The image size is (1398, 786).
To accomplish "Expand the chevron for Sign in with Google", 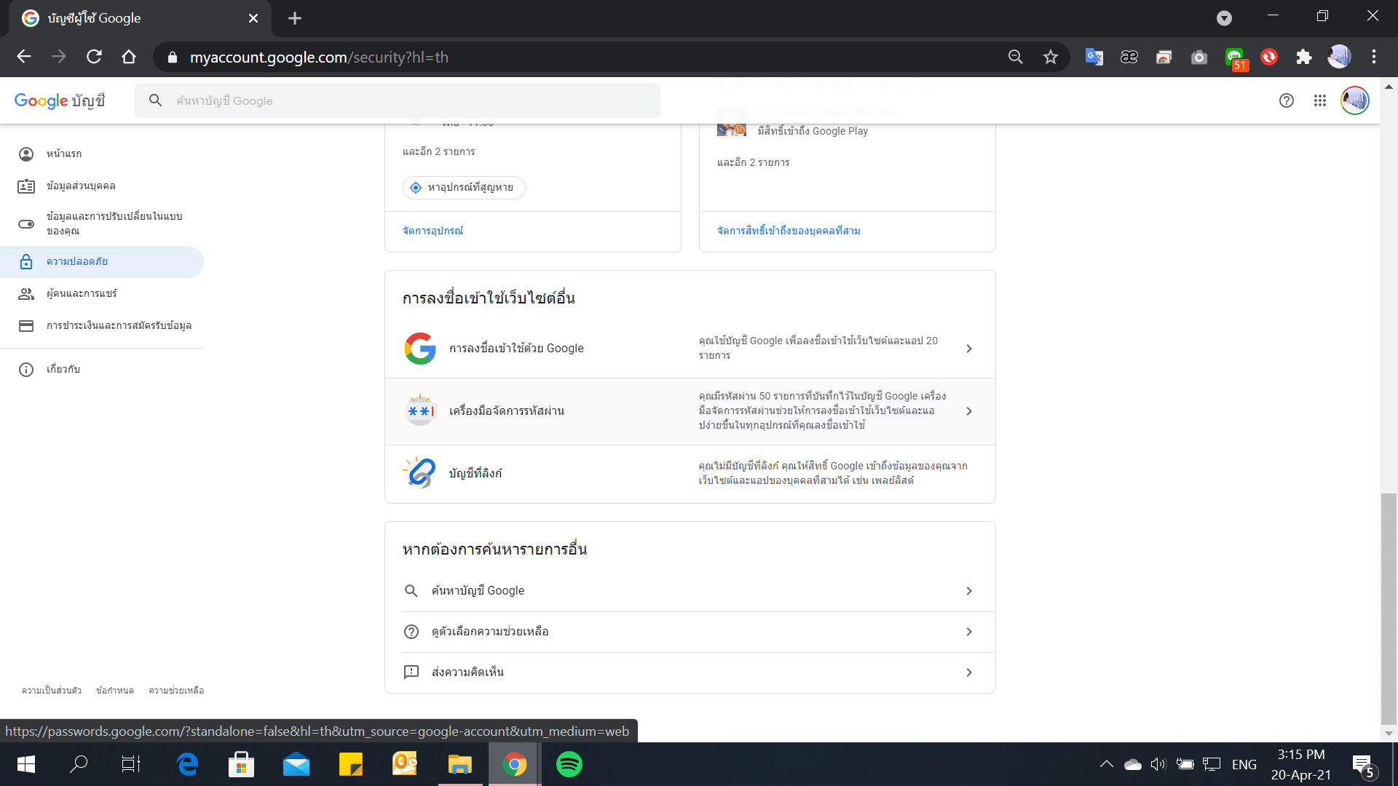I will (968, 349).
